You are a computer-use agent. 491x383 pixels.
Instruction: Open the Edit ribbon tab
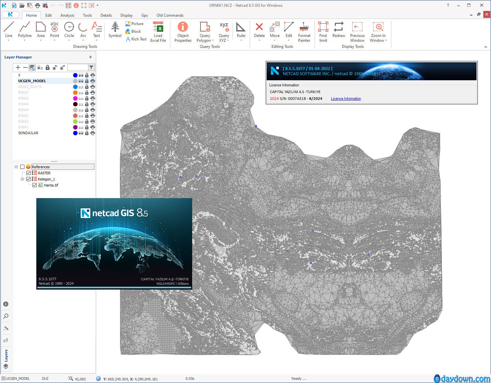click(x=49, y=15)
